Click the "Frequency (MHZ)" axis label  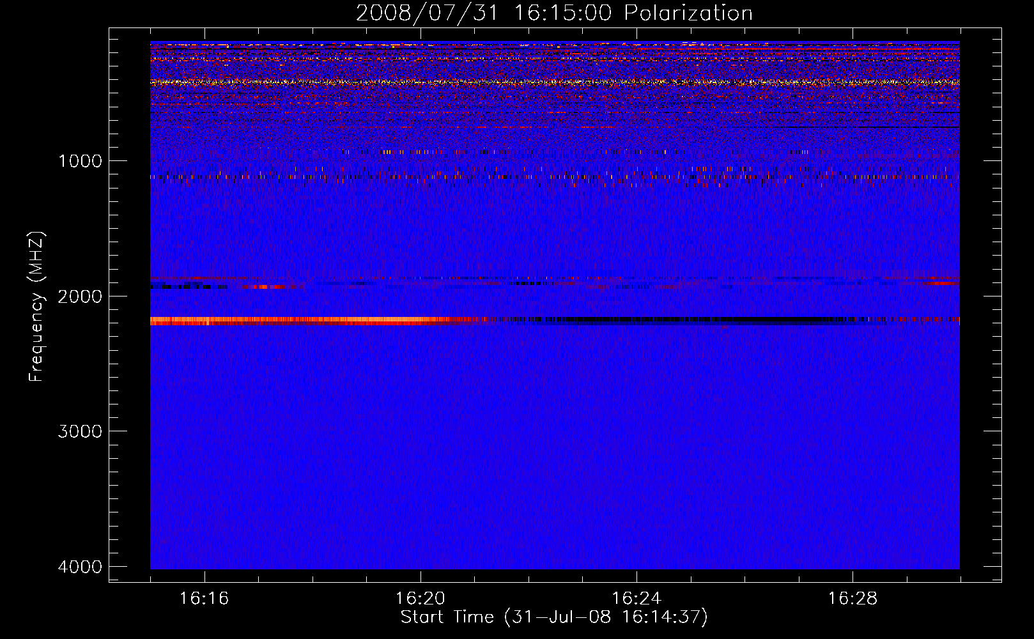(37, 306)
